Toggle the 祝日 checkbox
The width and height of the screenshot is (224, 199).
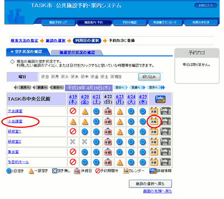coord(113,76)
